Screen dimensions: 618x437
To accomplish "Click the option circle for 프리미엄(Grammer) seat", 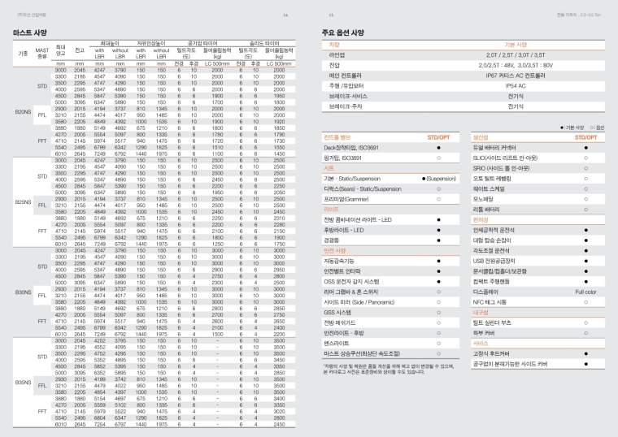I will coord(439,197).
